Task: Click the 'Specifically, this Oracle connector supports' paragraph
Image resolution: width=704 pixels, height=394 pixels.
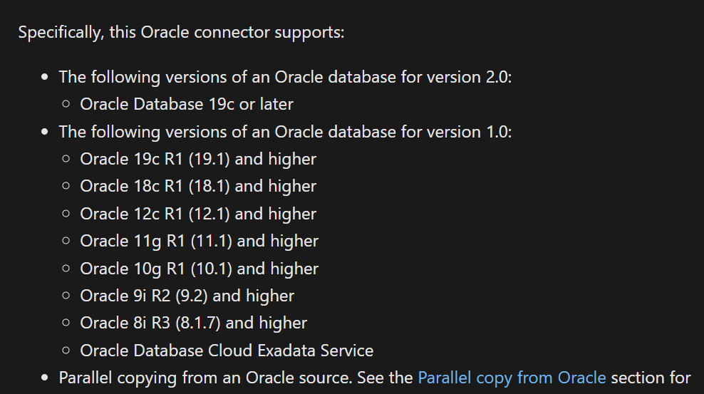Action: pyautogui.click(x=181, y=33)
